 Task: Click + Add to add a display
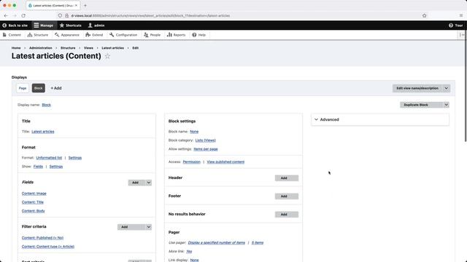pyautogui.click(x=56, y=88)
